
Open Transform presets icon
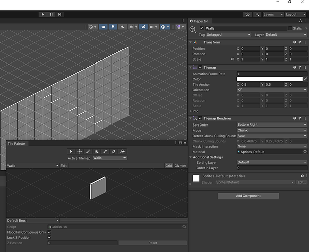point(300,42)
